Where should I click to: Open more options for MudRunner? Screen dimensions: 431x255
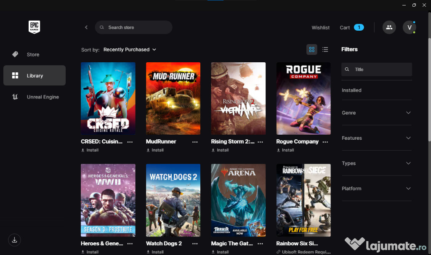point(195,142)
